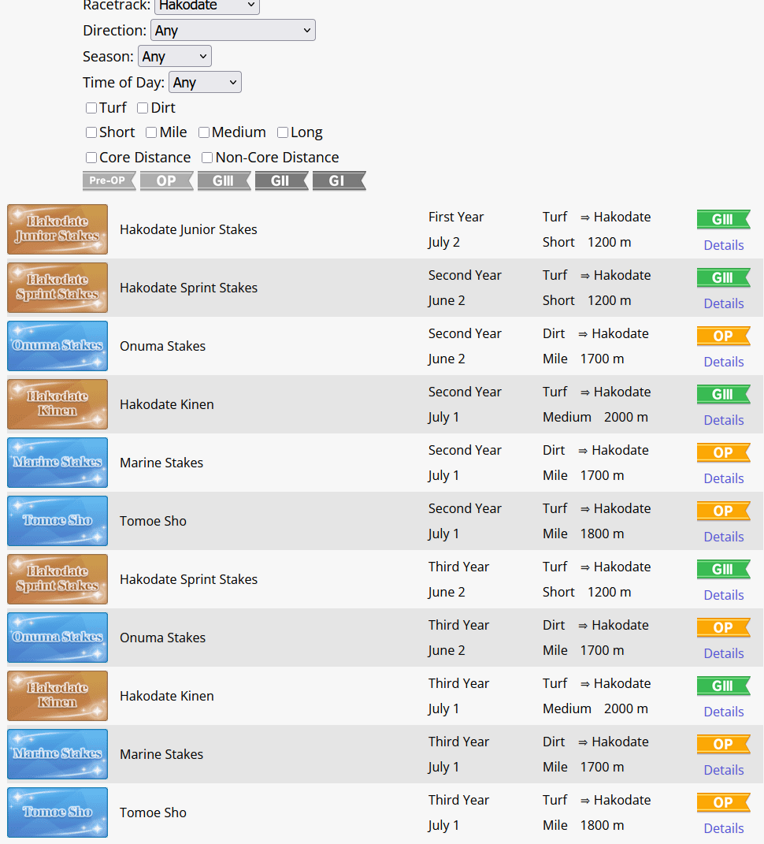
Task: Filter by Pre-OP grade ribbon
Action: tap(109, 181)
